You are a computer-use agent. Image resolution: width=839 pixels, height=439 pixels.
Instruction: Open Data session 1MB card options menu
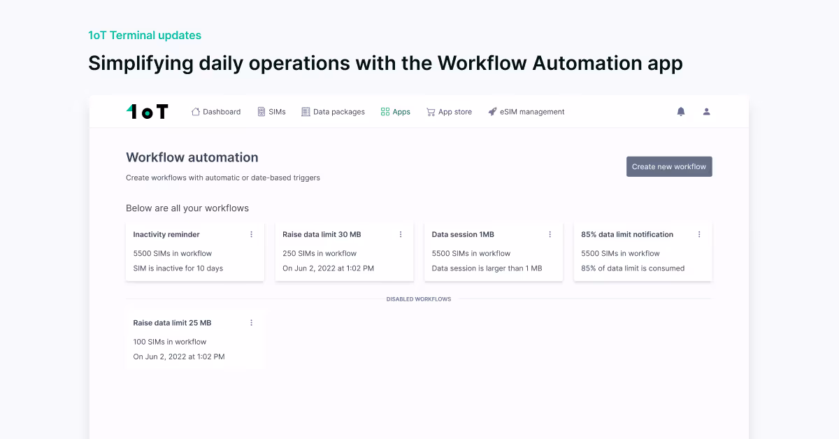(x=550, y=234)
